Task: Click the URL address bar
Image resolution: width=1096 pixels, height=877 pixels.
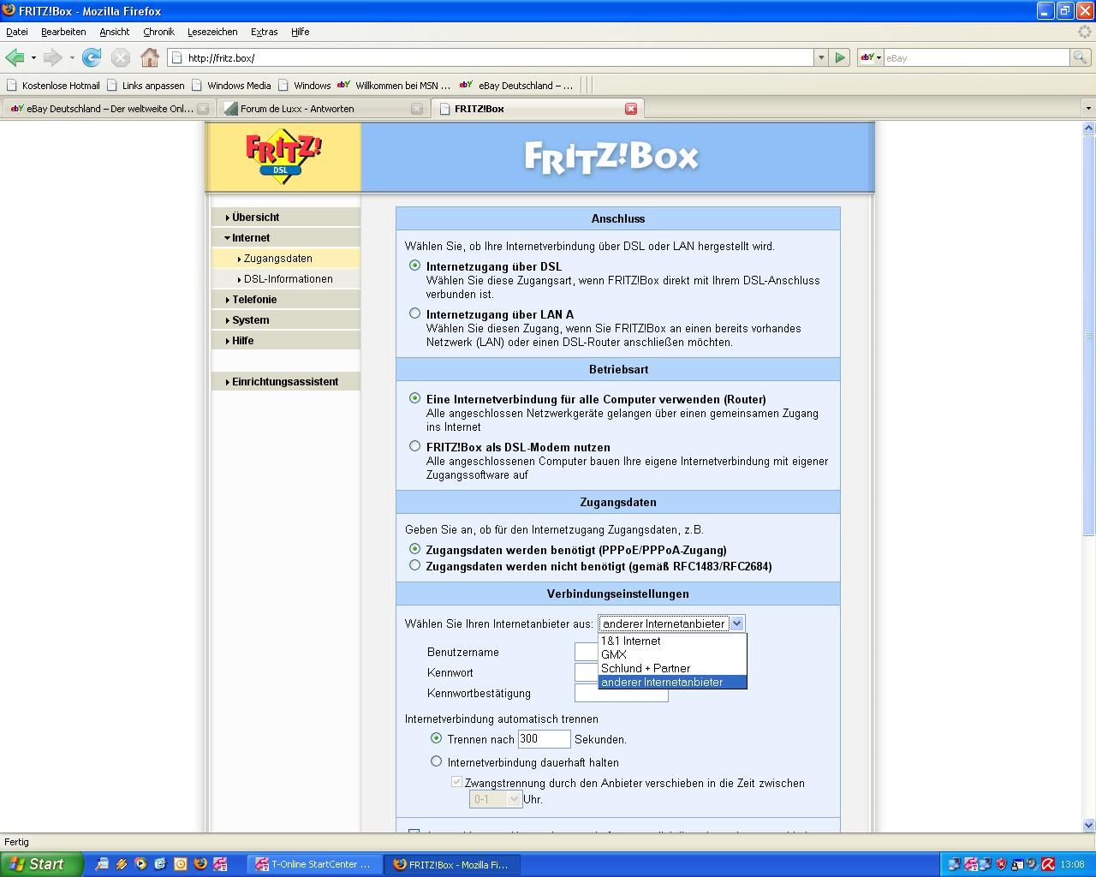Action: pyautogui.click(x=491, y=57)
